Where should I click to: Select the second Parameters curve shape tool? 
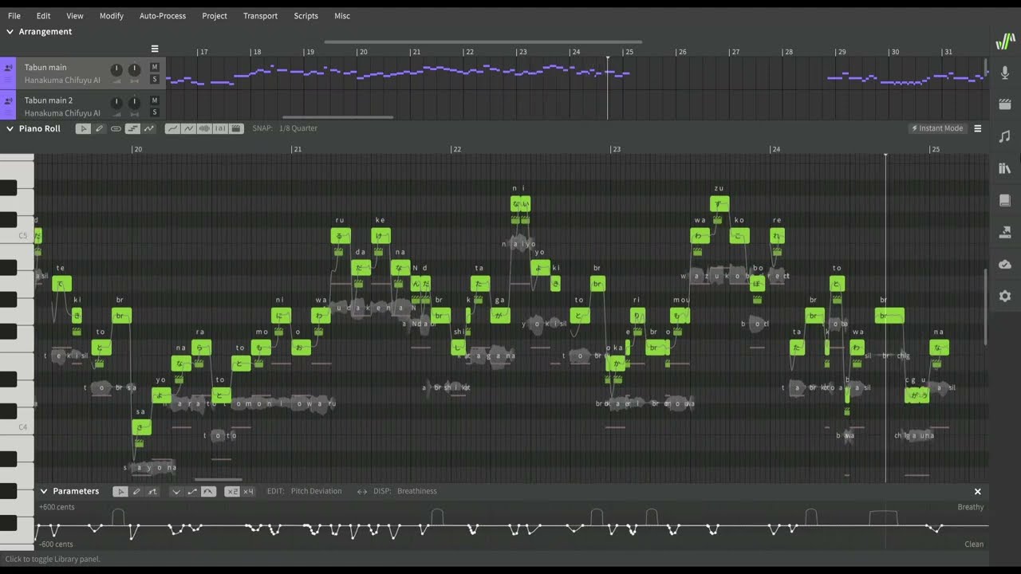click(192, 492)
